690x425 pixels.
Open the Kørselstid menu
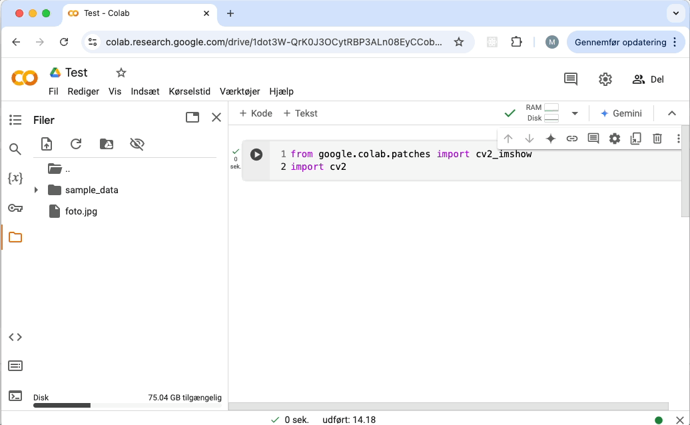(190, 91)
